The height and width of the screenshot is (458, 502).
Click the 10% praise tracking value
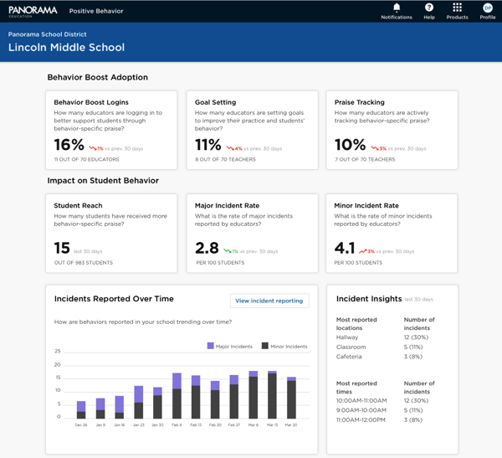351,145
